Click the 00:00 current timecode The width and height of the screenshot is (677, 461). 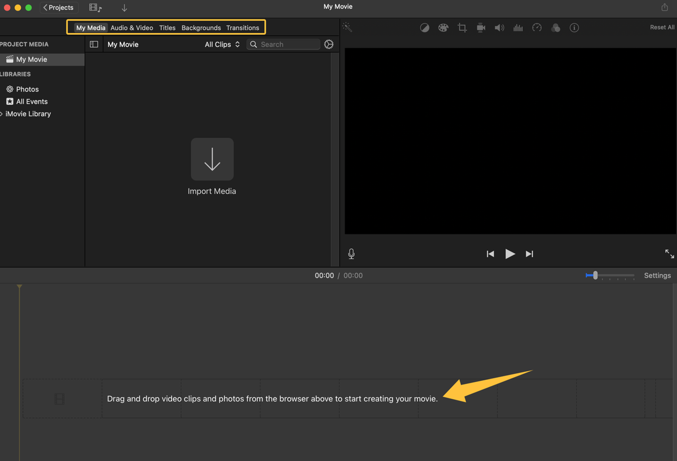(324, 275)
